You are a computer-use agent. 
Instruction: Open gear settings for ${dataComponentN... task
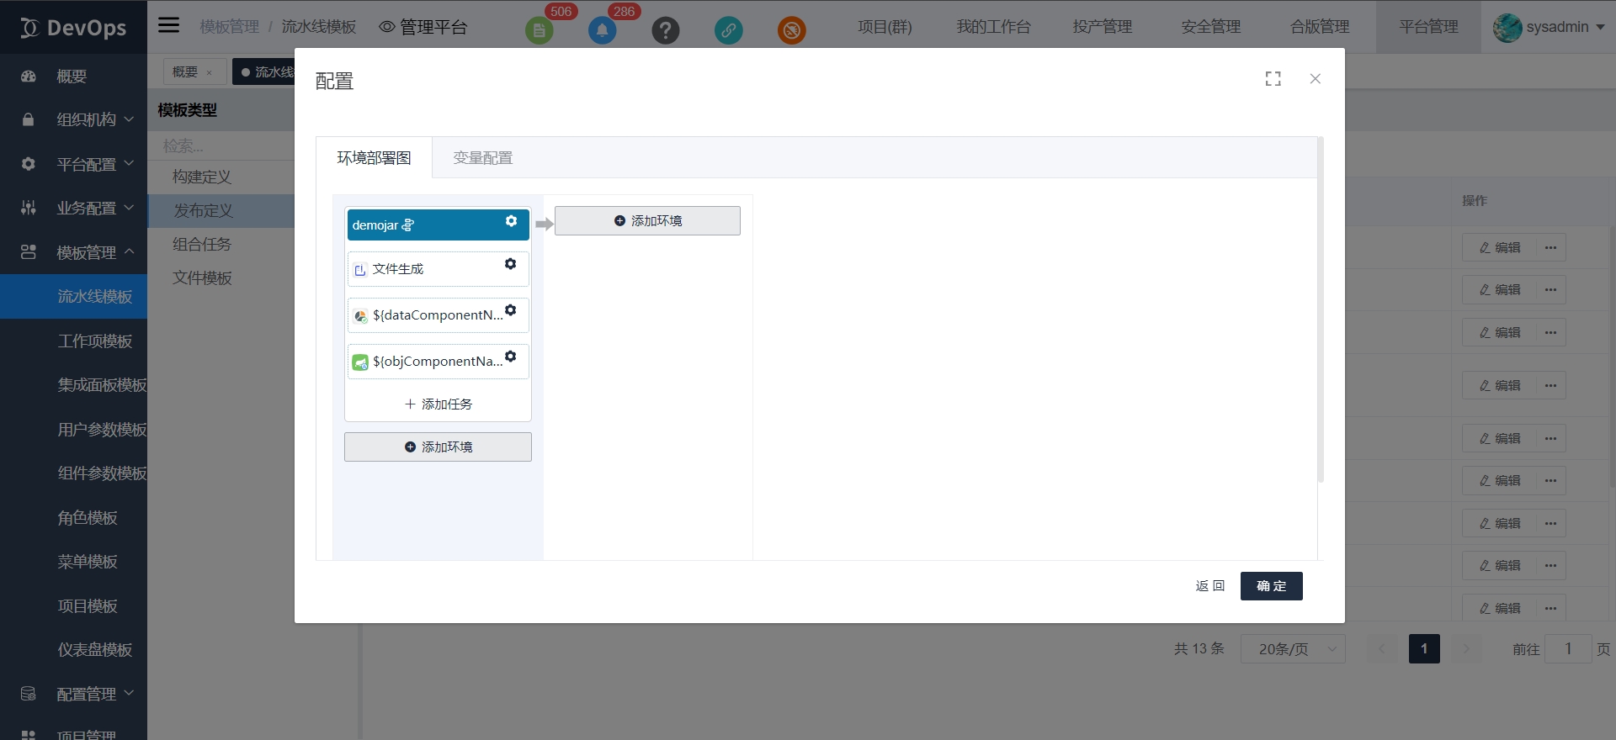(x=510, y=310)
